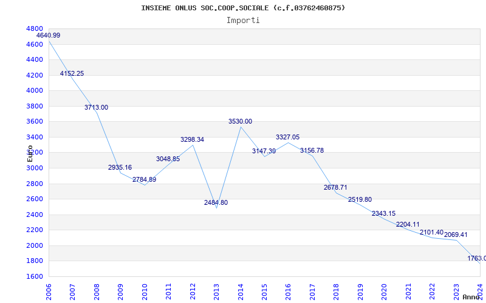
Task: Click the line peak at 2014
Action: [241, 127]
